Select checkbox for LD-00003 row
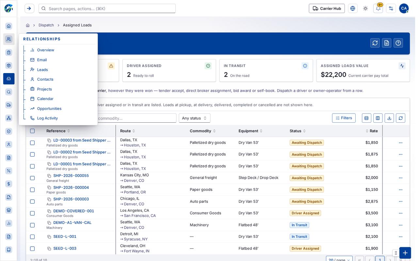This screenshot has width=418, height=261. [x=32, y=143]
